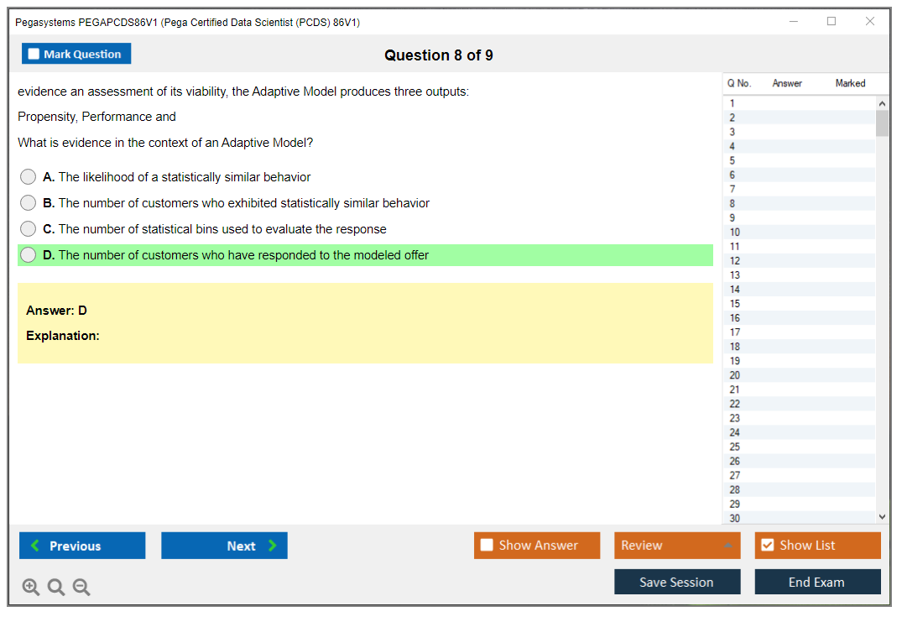This screenshot has width=902, height=617.
Task: Click the End Exam button
Action: tap(817, 582)
